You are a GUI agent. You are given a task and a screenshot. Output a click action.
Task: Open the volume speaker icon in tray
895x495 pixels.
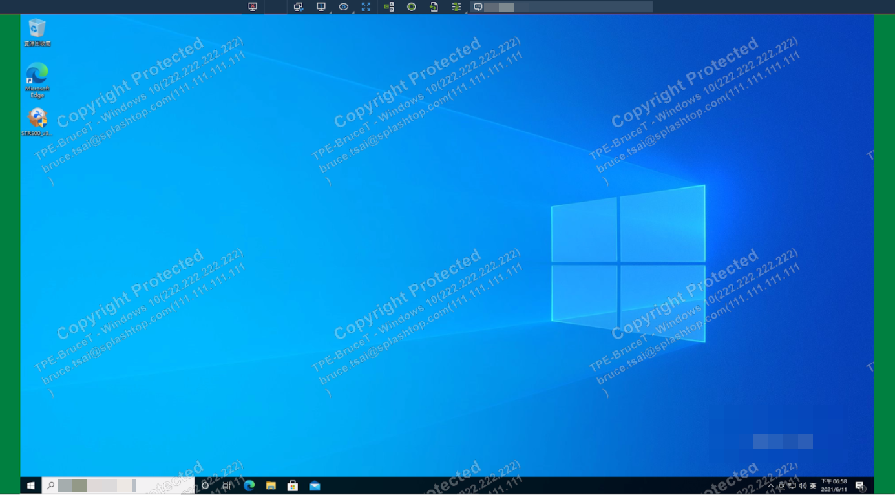coord(803,486)
